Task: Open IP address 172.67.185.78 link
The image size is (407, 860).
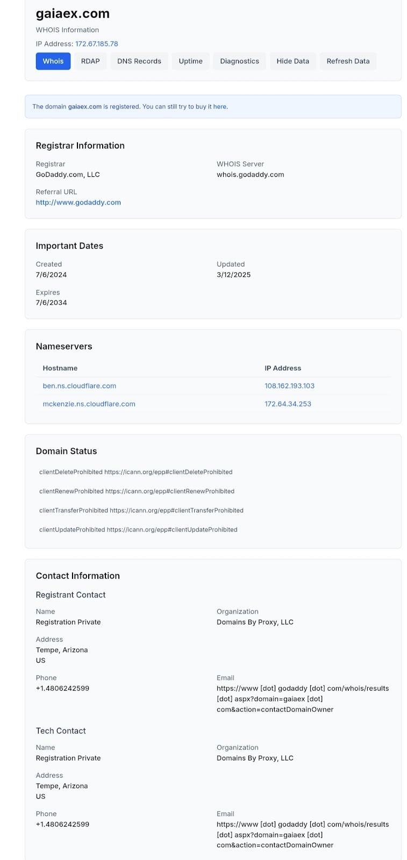Action: coord(97,44)
